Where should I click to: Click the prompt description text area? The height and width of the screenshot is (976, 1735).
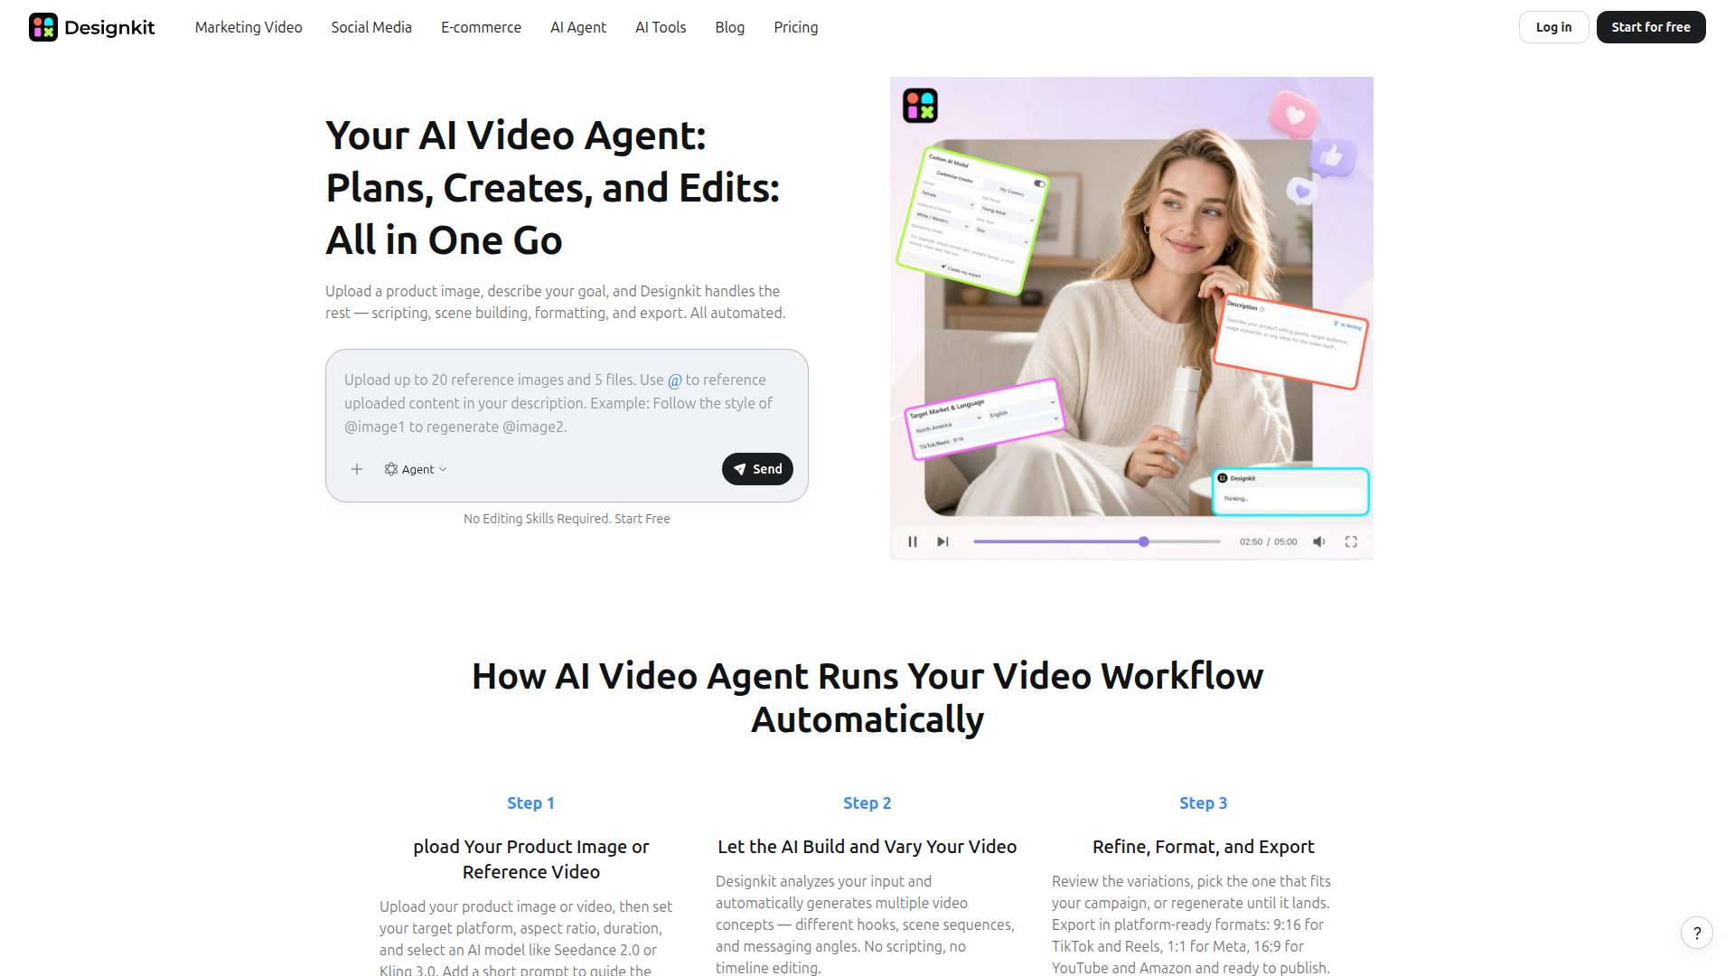567,403
